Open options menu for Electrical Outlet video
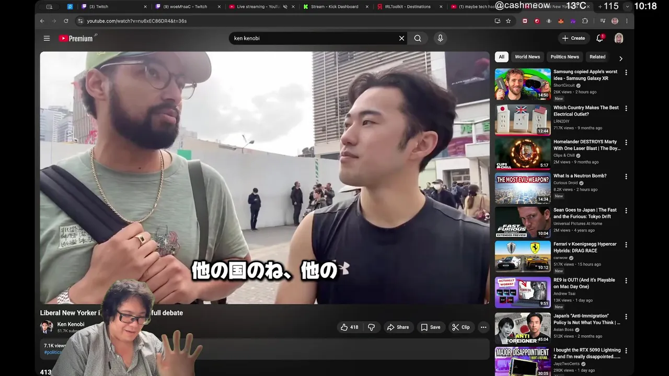669x376 pixels. click(626, 108)
